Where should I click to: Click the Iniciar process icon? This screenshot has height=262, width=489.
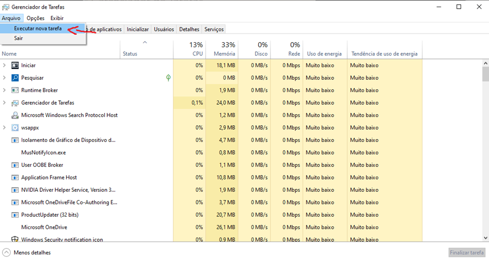(15, 65)
